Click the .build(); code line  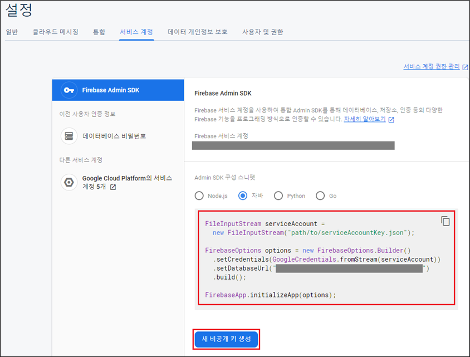229,277
